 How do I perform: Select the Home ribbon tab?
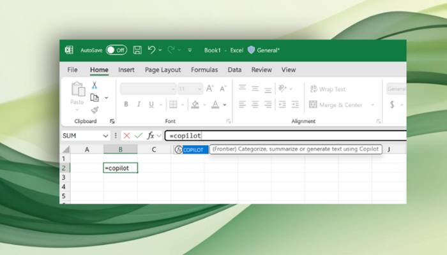tap(99, 69)
